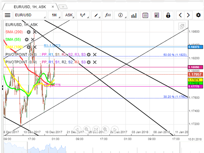Click the scroll-right chart navigation button

click(115, 129)
